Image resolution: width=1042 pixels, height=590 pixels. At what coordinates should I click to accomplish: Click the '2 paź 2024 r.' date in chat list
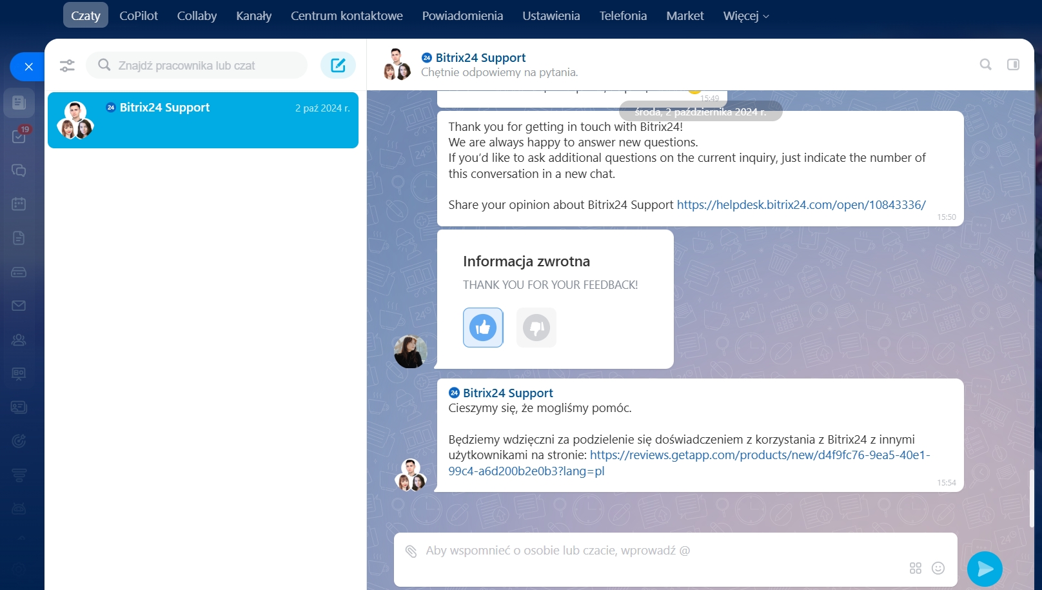point(322,108)
